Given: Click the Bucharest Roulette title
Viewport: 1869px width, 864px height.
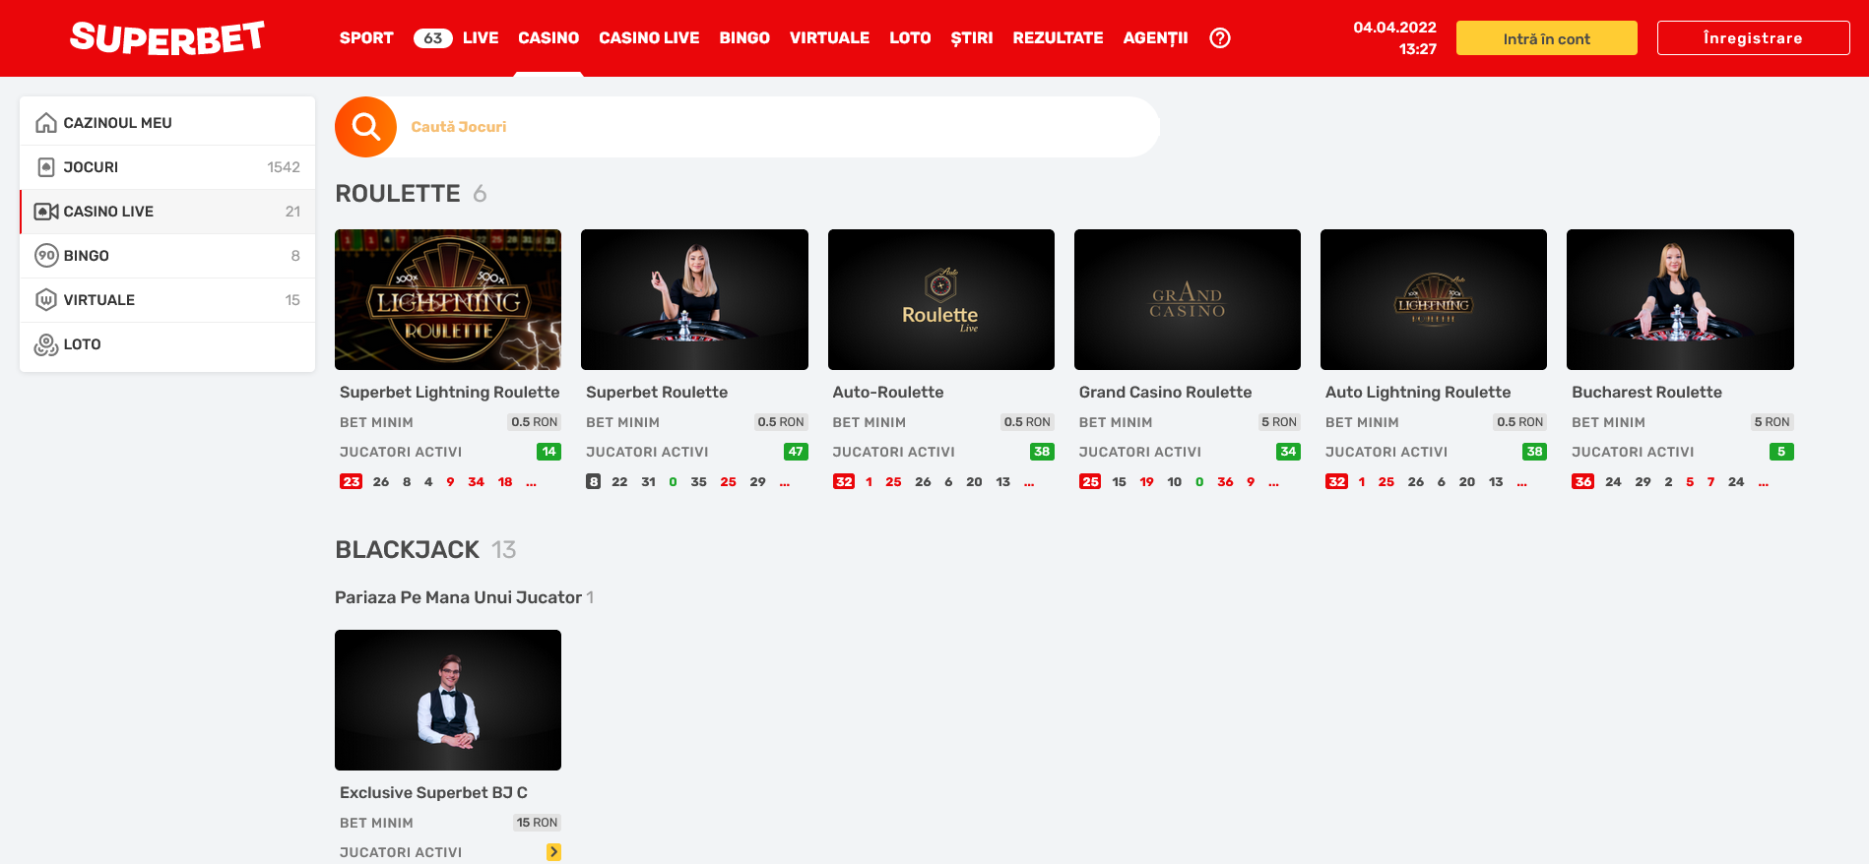Looking at the screenshot, I should (x=1646, y=392).
